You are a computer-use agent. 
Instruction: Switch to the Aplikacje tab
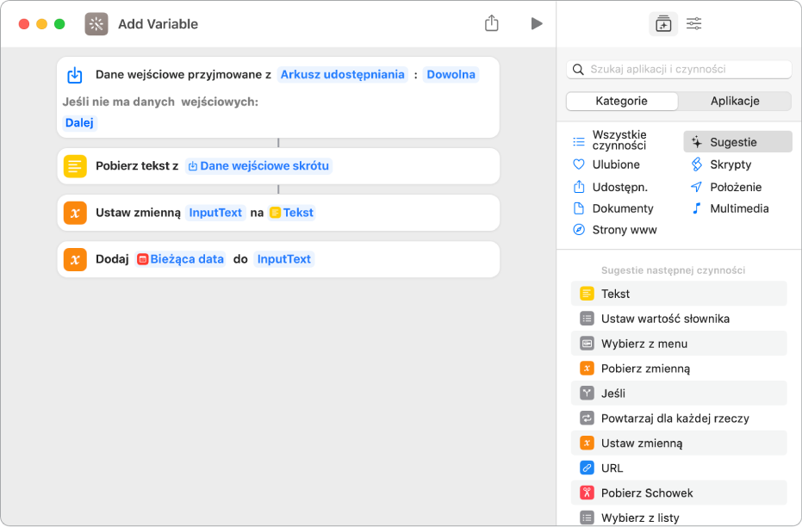tap(734, 101)
